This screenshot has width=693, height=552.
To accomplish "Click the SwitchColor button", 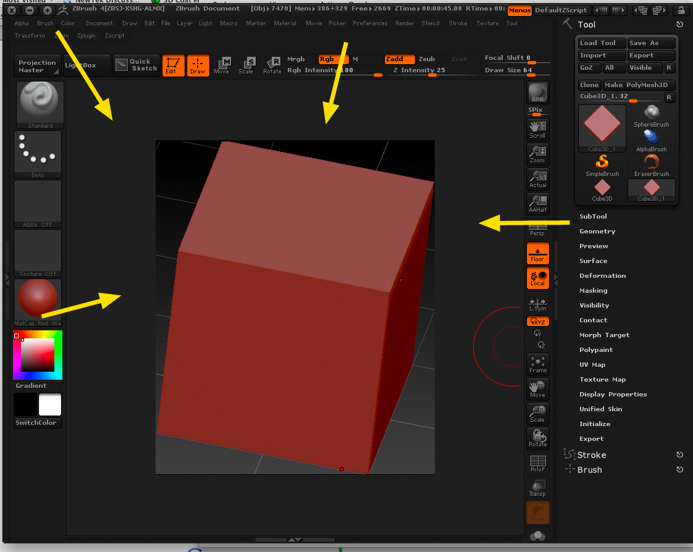I will 38,422.
